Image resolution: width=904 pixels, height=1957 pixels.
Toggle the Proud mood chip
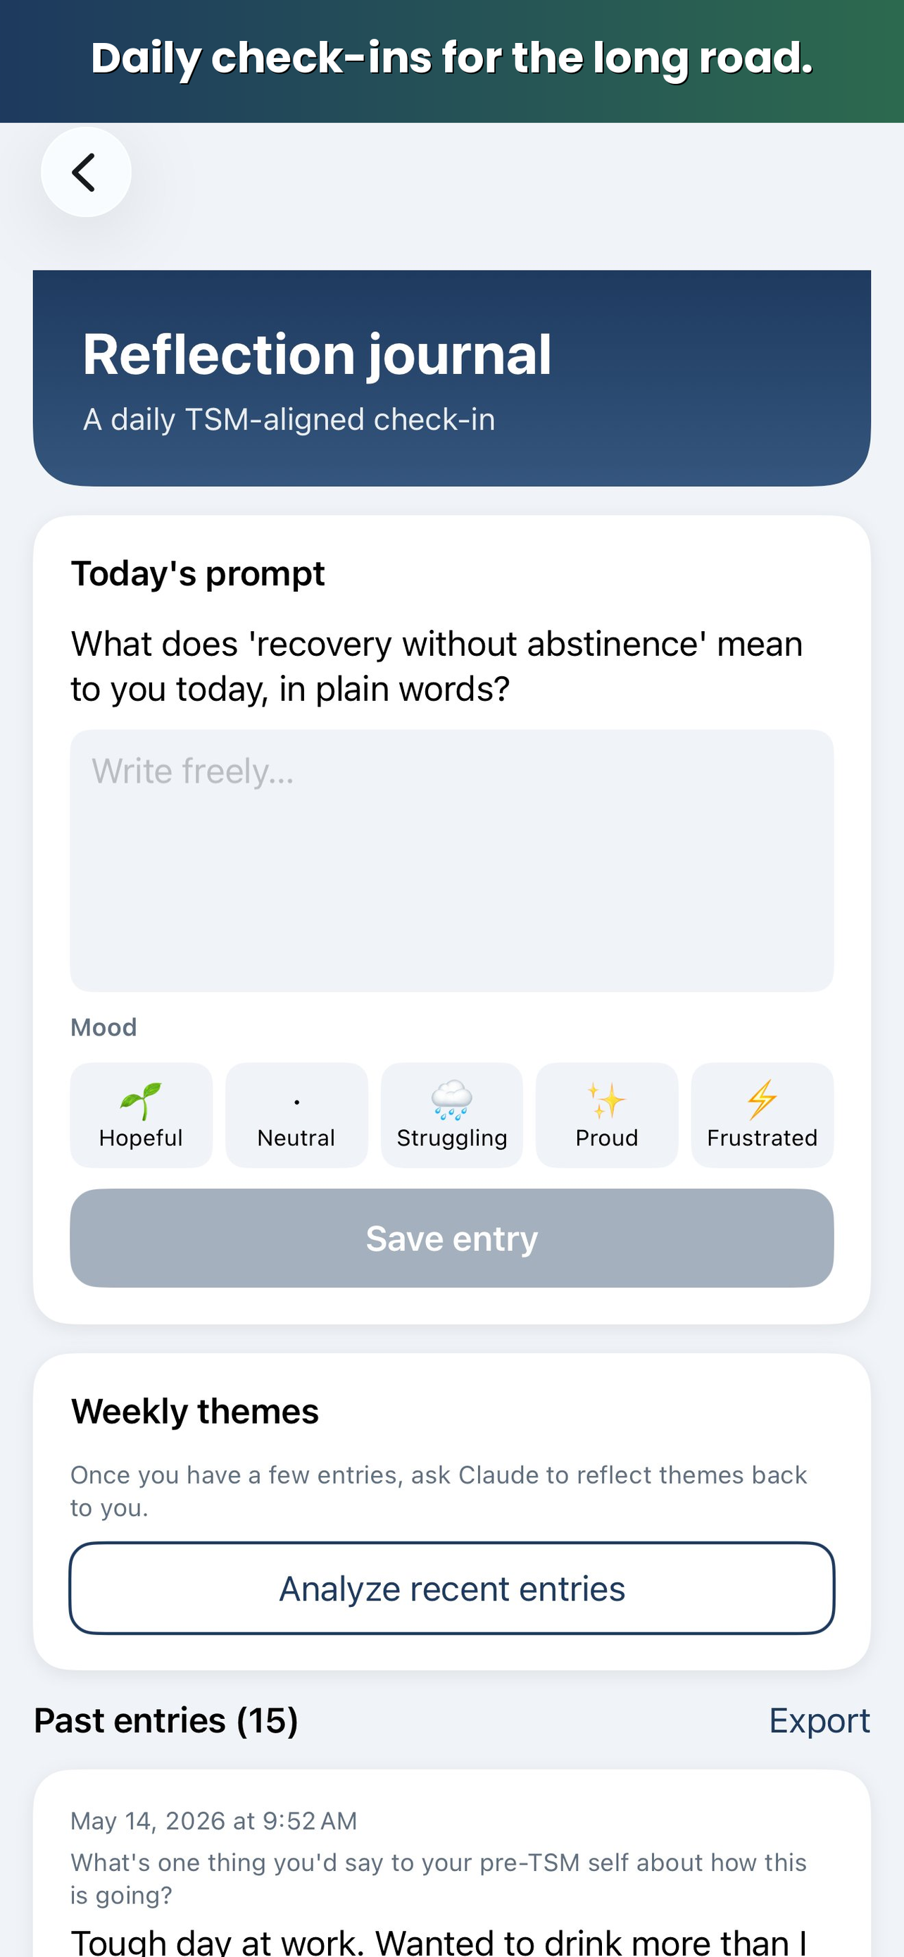pyautogui.click(x=606, y=1115)
